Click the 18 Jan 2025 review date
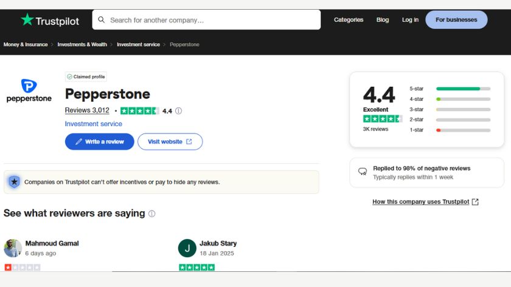This screenshot has width=511, height=287. point(217,253)
